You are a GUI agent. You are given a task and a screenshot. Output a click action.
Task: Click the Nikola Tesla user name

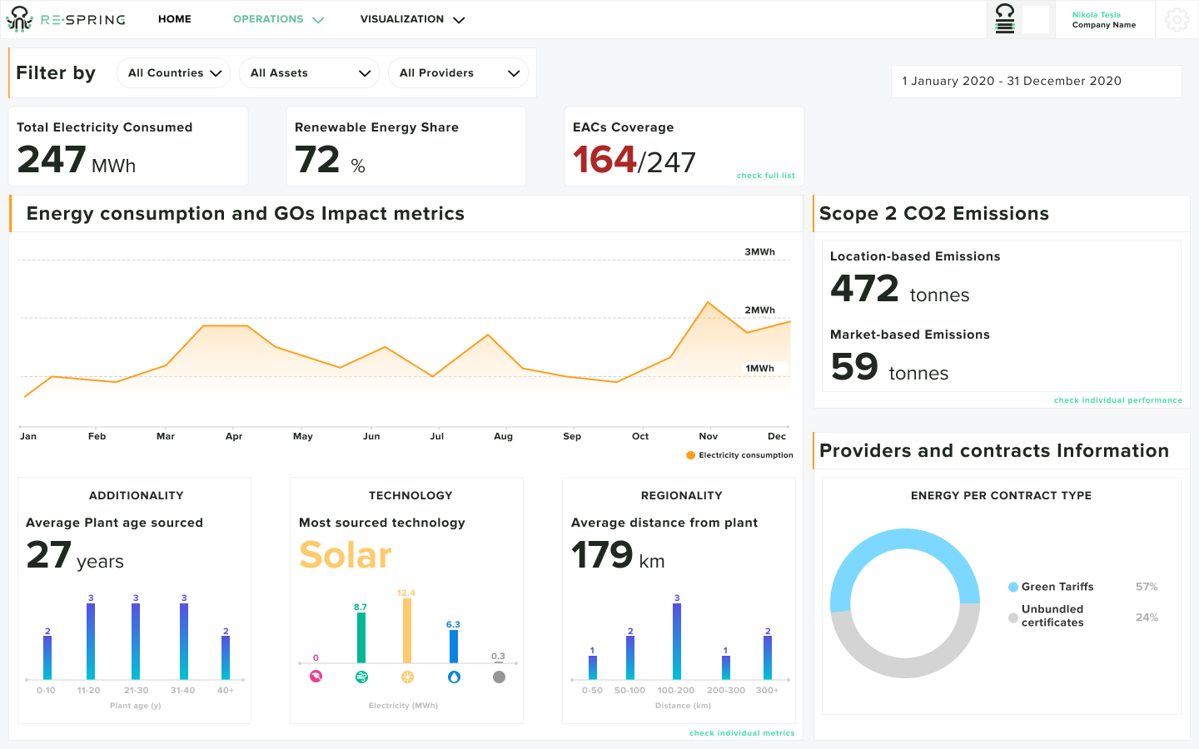(x=1097, y=15)
